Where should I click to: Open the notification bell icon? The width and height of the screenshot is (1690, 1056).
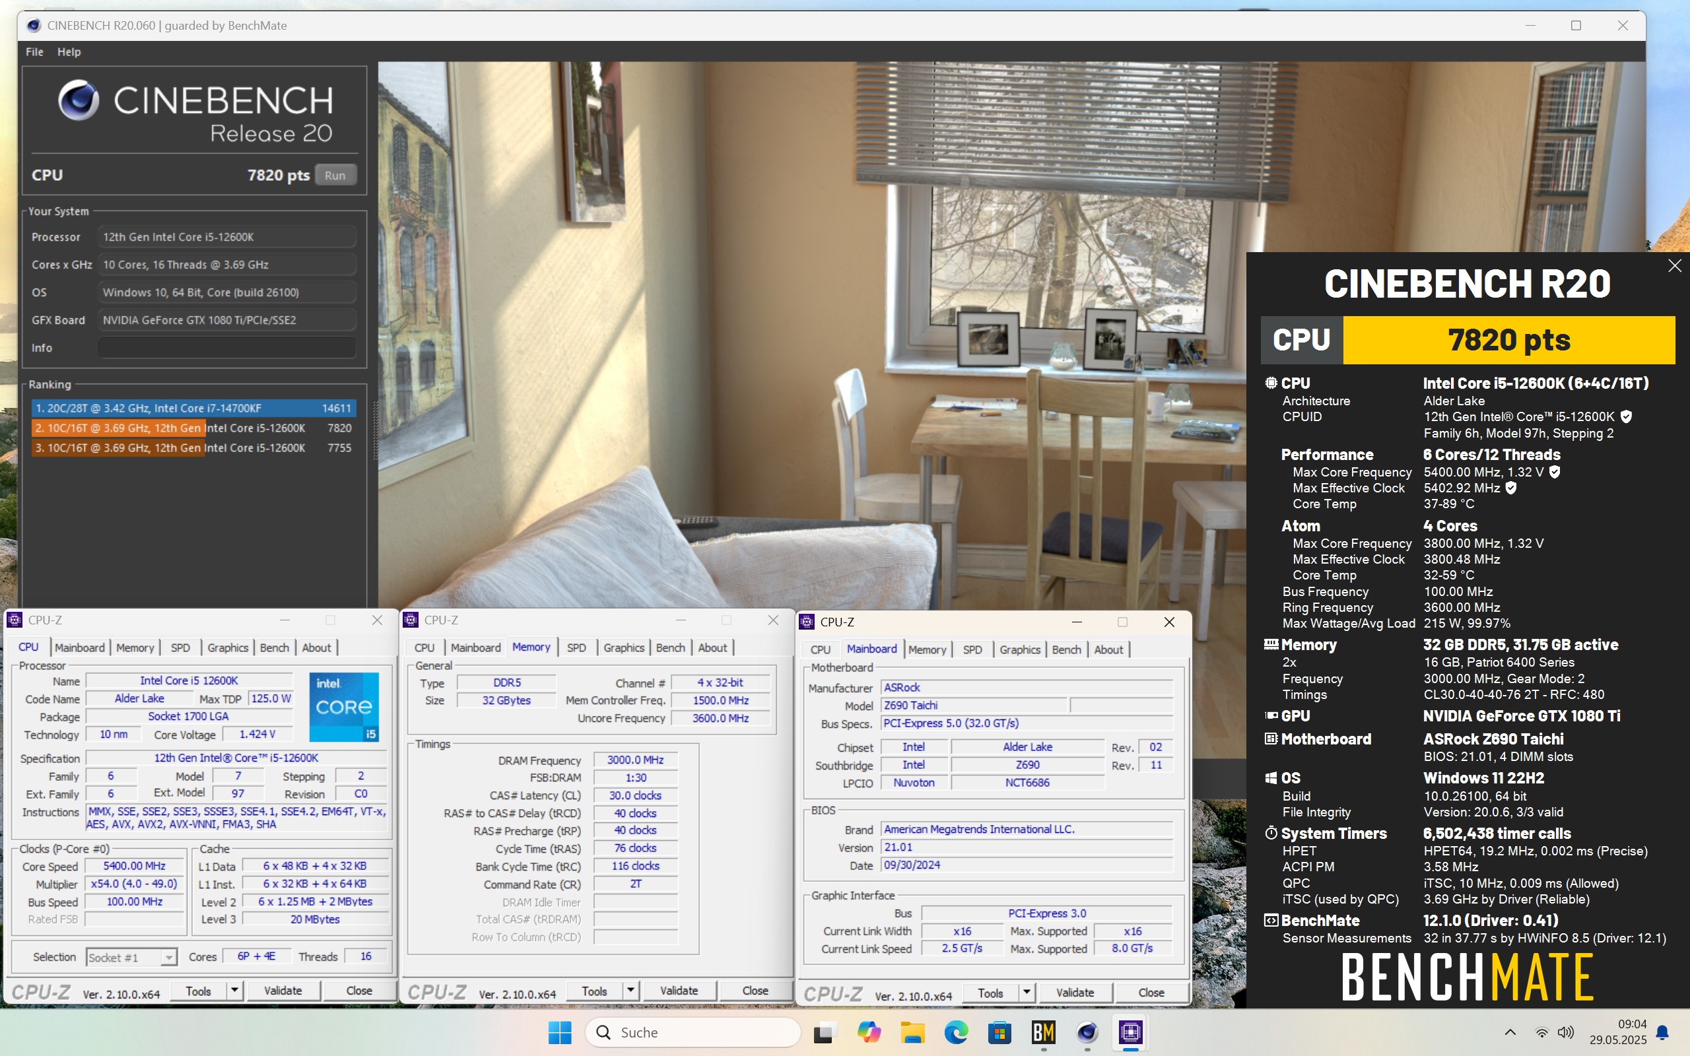coord(1663,1032)
